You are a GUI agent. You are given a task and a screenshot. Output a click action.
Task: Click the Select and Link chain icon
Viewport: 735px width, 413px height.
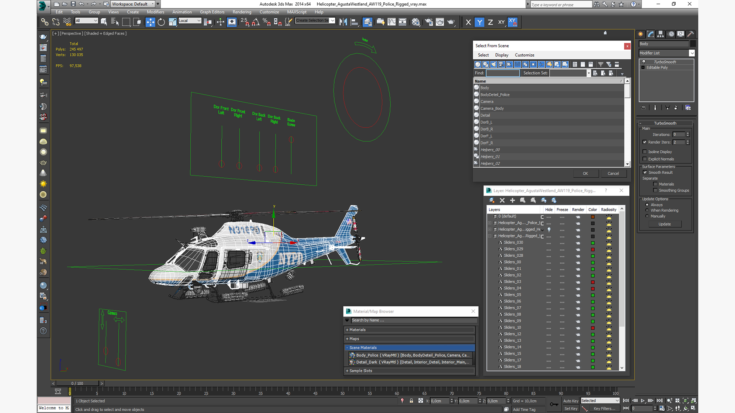click(45, 22)
